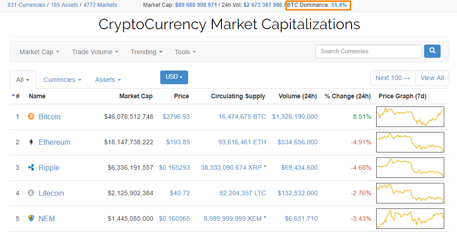Open the Bitcoin 7-day price graph
This screenshot has width=457, height=233.
click(410, 116)
